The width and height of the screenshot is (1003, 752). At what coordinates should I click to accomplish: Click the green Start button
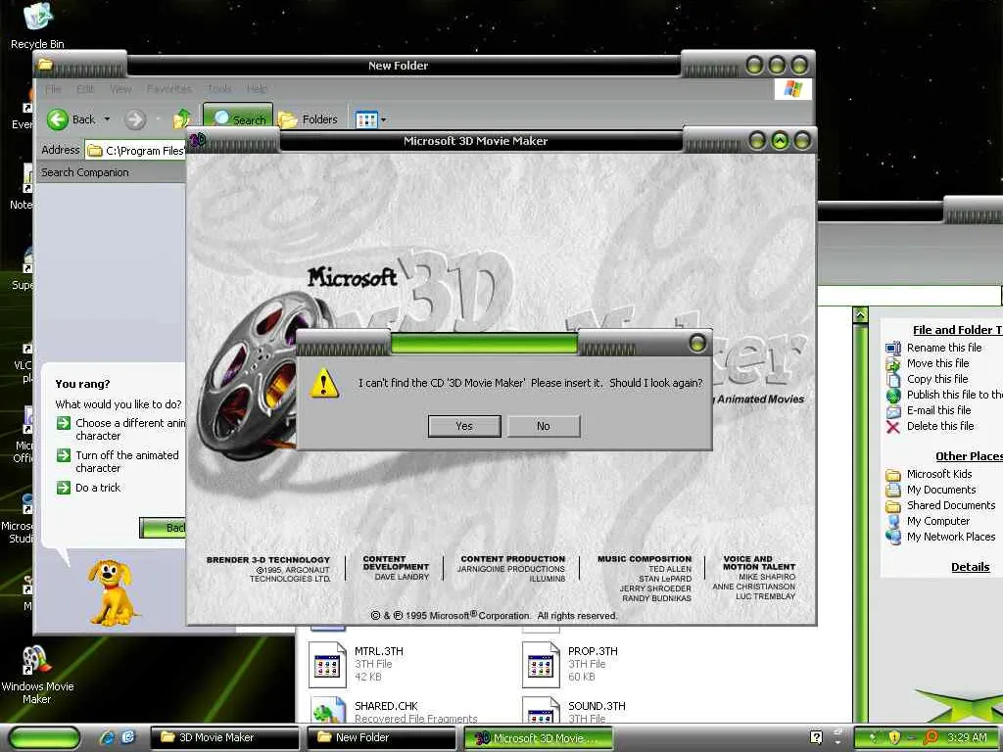pos(44,738)
